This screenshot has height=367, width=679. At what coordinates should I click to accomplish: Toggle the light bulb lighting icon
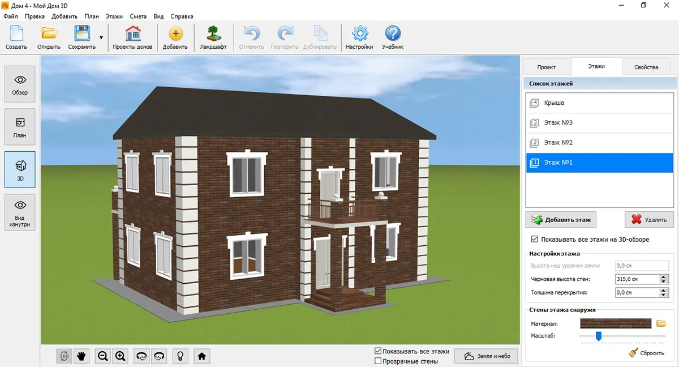point(180,356)
